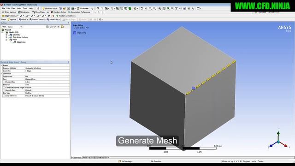Click the Pan view icon
This screenshot has height=166, width=295.
pyautogui.click(x=146, y=8)
